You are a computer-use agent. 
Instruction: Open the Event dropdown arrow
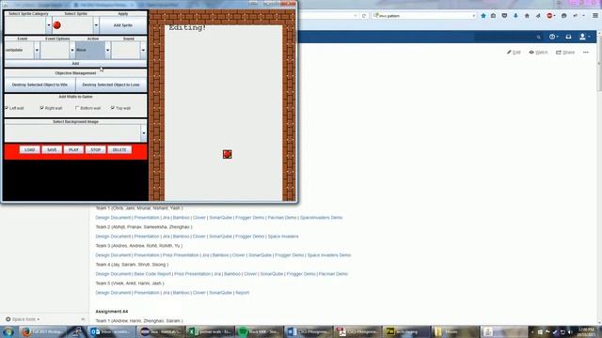coord(37,50)
